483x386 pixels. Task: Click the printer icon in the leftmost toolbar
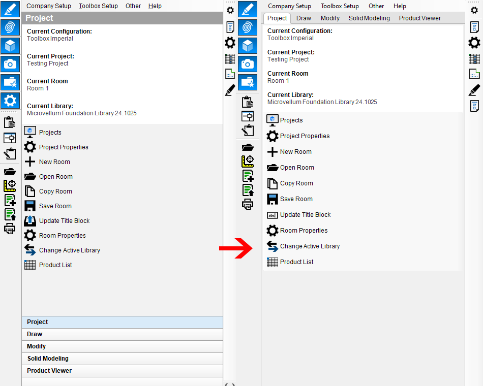point(10,229)
